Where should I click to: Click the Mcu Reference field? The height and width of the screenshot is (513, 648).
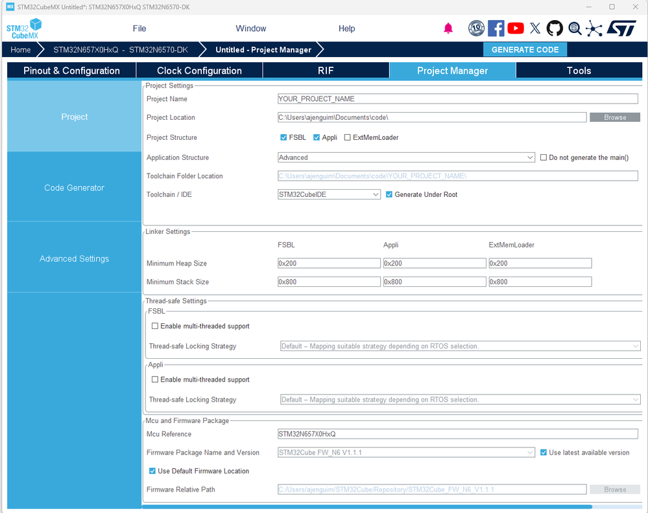pos(458,434)
